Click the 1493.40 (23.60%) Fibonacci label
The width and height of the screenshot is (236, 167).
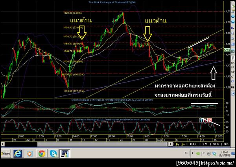pyautogui.click(x=73, y=28)
